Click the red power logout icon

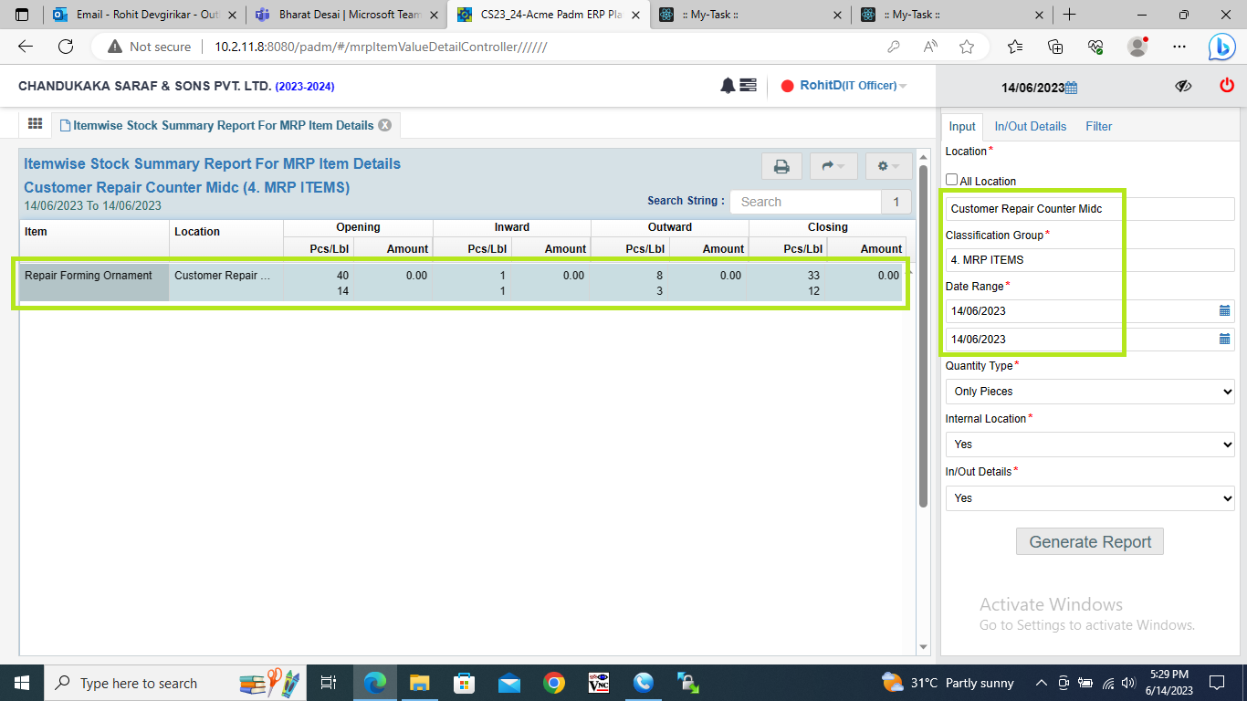(x=1227, y=85)
